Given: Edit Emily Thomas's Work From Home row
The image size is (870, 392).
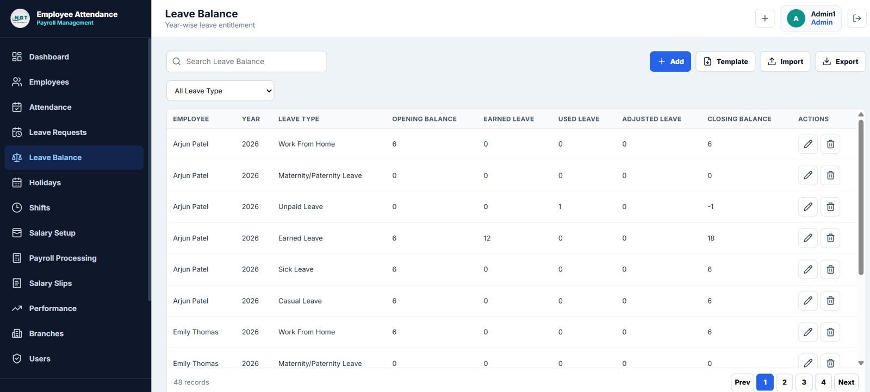Looking at the screenshot, I should (x=808, y=332).
